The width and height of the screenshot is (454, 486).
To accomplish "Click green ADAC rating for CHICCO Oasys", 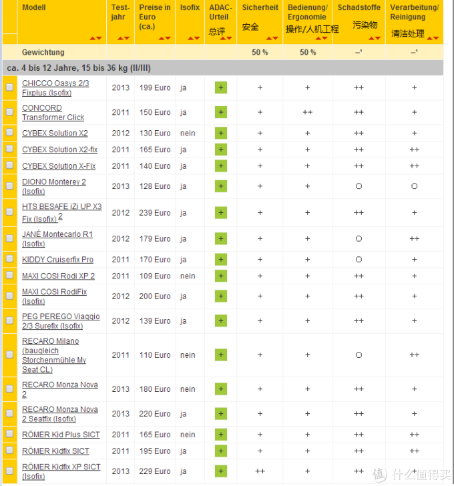I will click(221, 87).
